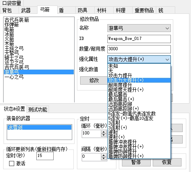Select 一心之弓 in the item list
Screen dimensions: 191x172
pos(39,77)
